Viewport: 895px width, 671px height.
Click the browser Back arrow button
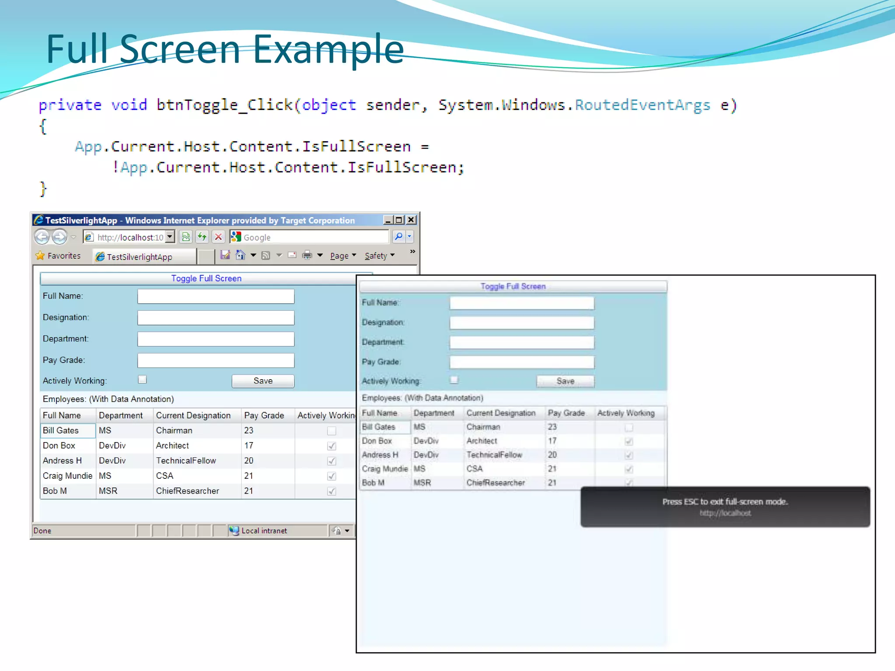(42, 237)
